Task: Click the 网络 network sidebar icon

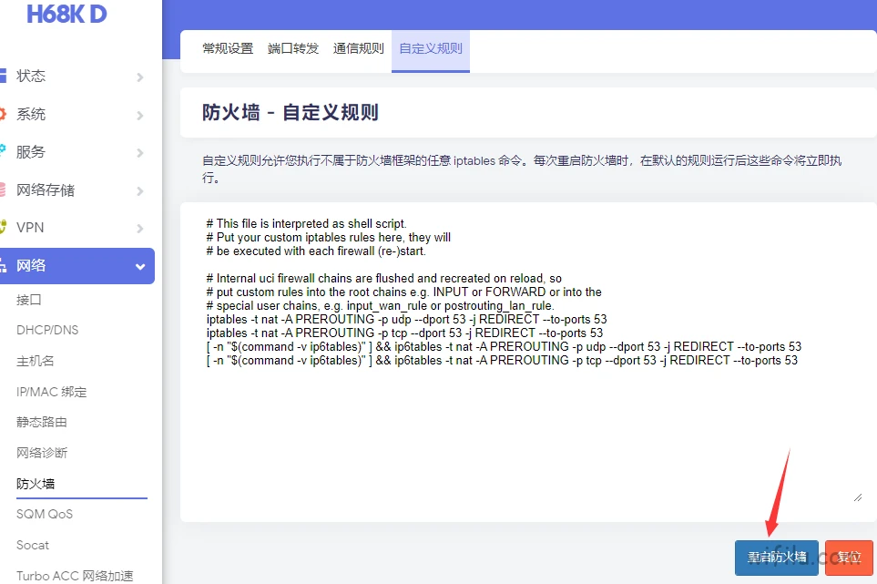Action: (x=3, y=265)
